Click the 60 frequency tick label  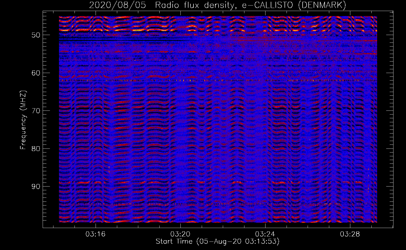36,73
